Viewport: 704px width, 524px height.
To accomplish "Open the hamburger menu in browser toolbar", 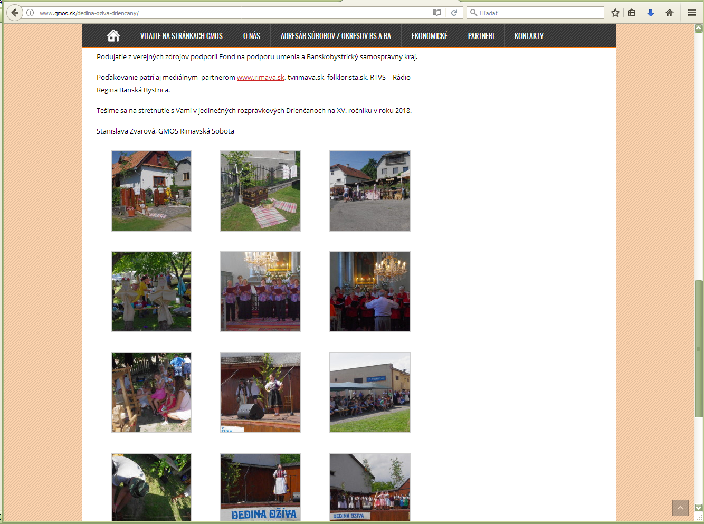I will point(691,13).
